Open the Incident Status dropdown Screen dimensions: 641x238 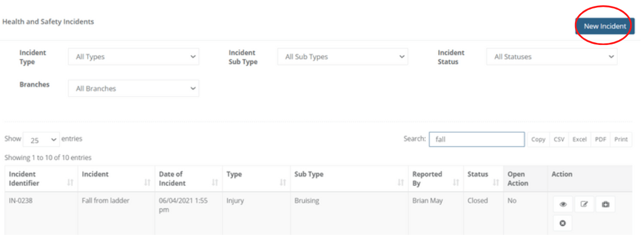point(551,57)
